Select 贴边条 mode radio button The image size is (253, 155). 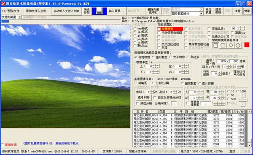point(188,57)
